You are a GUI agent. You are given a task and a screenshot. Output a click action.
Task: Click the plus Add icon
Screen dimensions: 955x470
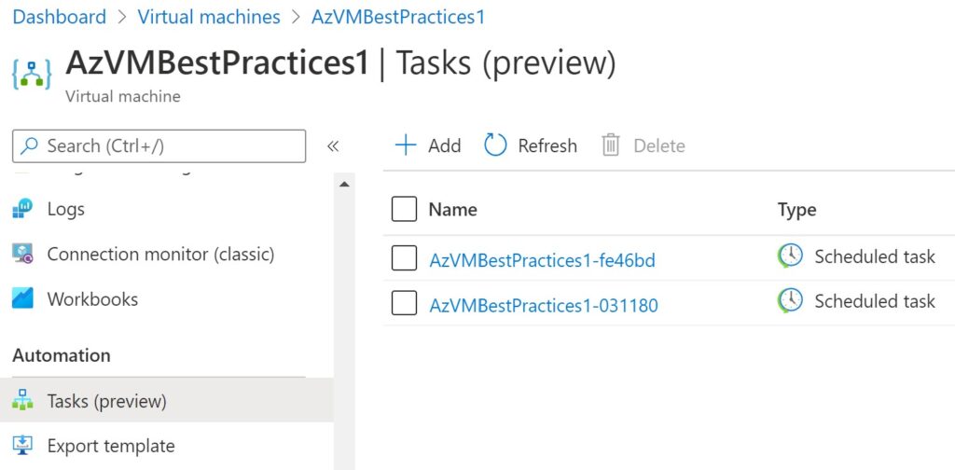coord(406,145)
